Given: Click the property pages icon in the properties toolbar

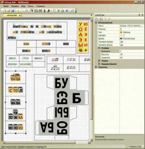Looking at the screenshot, I should [x=105, y=19].
